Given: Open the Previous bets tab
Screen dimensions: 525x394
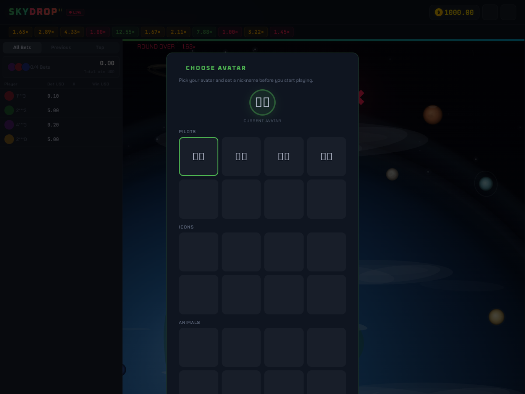Looking at the screenshot, I should [61, 48].
